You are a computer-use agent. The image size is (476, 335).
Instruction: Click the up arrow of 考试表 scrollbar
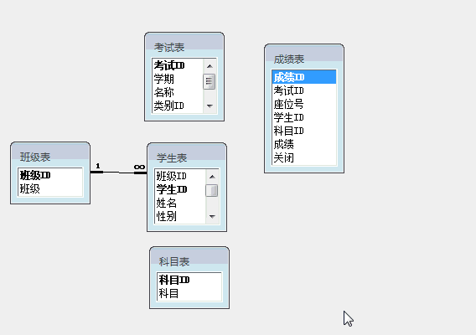(x=210, y=66)
